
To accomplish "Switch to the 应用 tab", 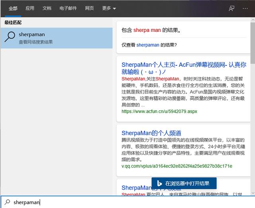I will tap(30, 8).
